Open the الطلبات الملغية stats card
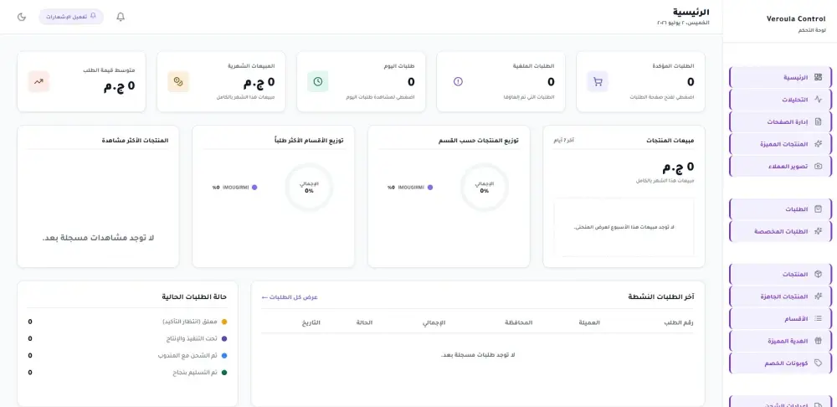 501,82
